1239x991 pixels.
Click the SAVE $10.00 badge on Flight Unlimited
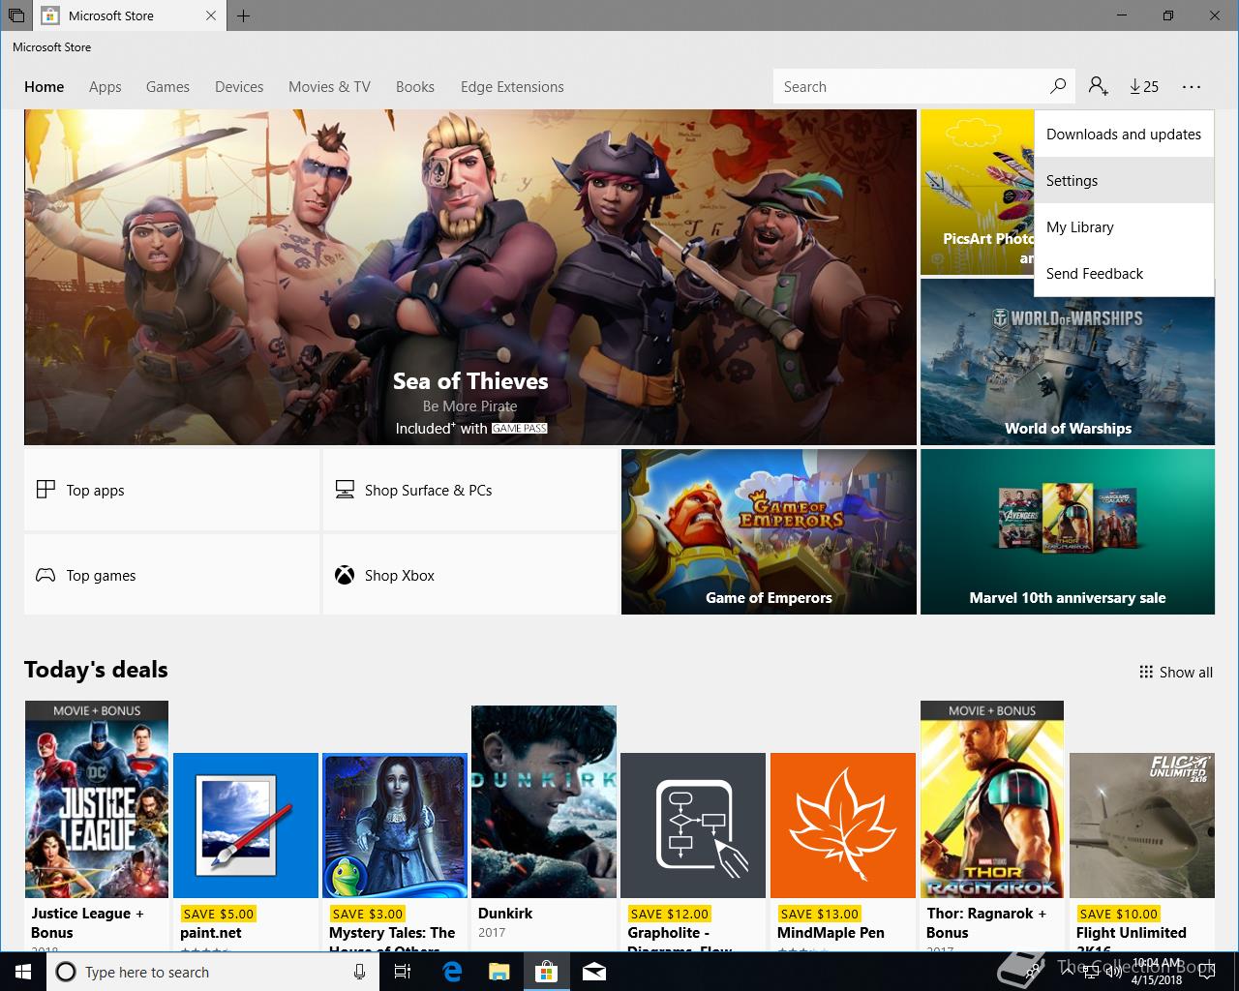pyautogui.click(x=1118, y=914)
